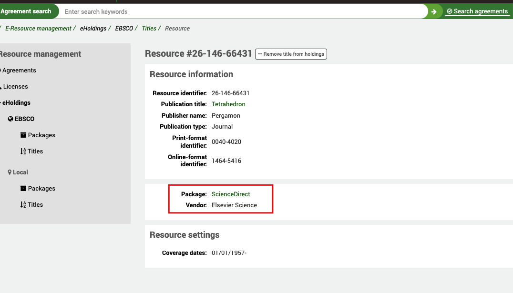513x293 pixels.
Task: Click the A-Z Titles sort icon under EBSCO
Action: 23,151
